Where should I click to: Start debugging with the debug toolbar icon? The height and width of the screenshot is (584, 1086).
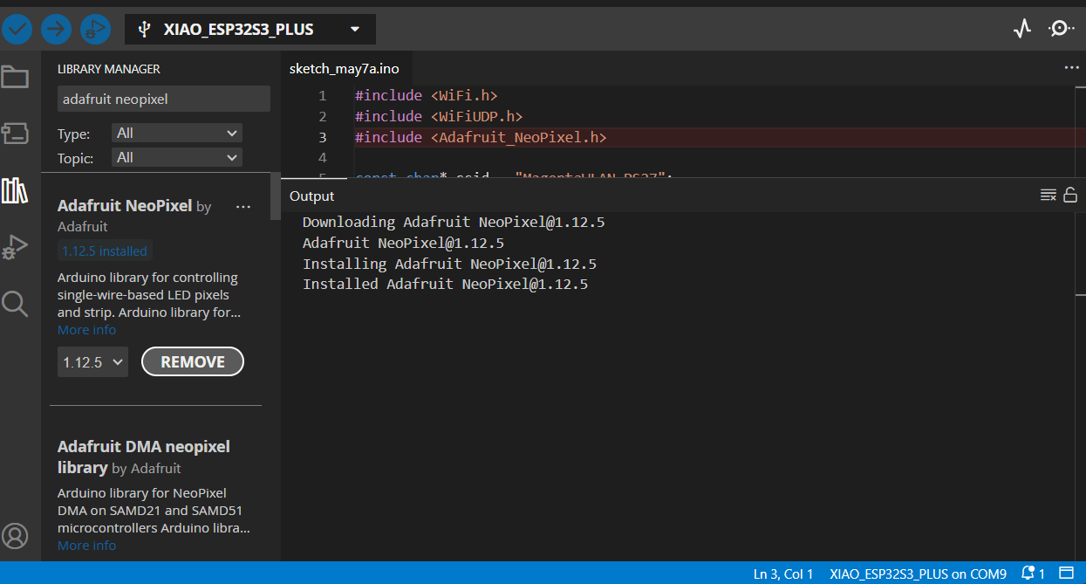point(95,29)
